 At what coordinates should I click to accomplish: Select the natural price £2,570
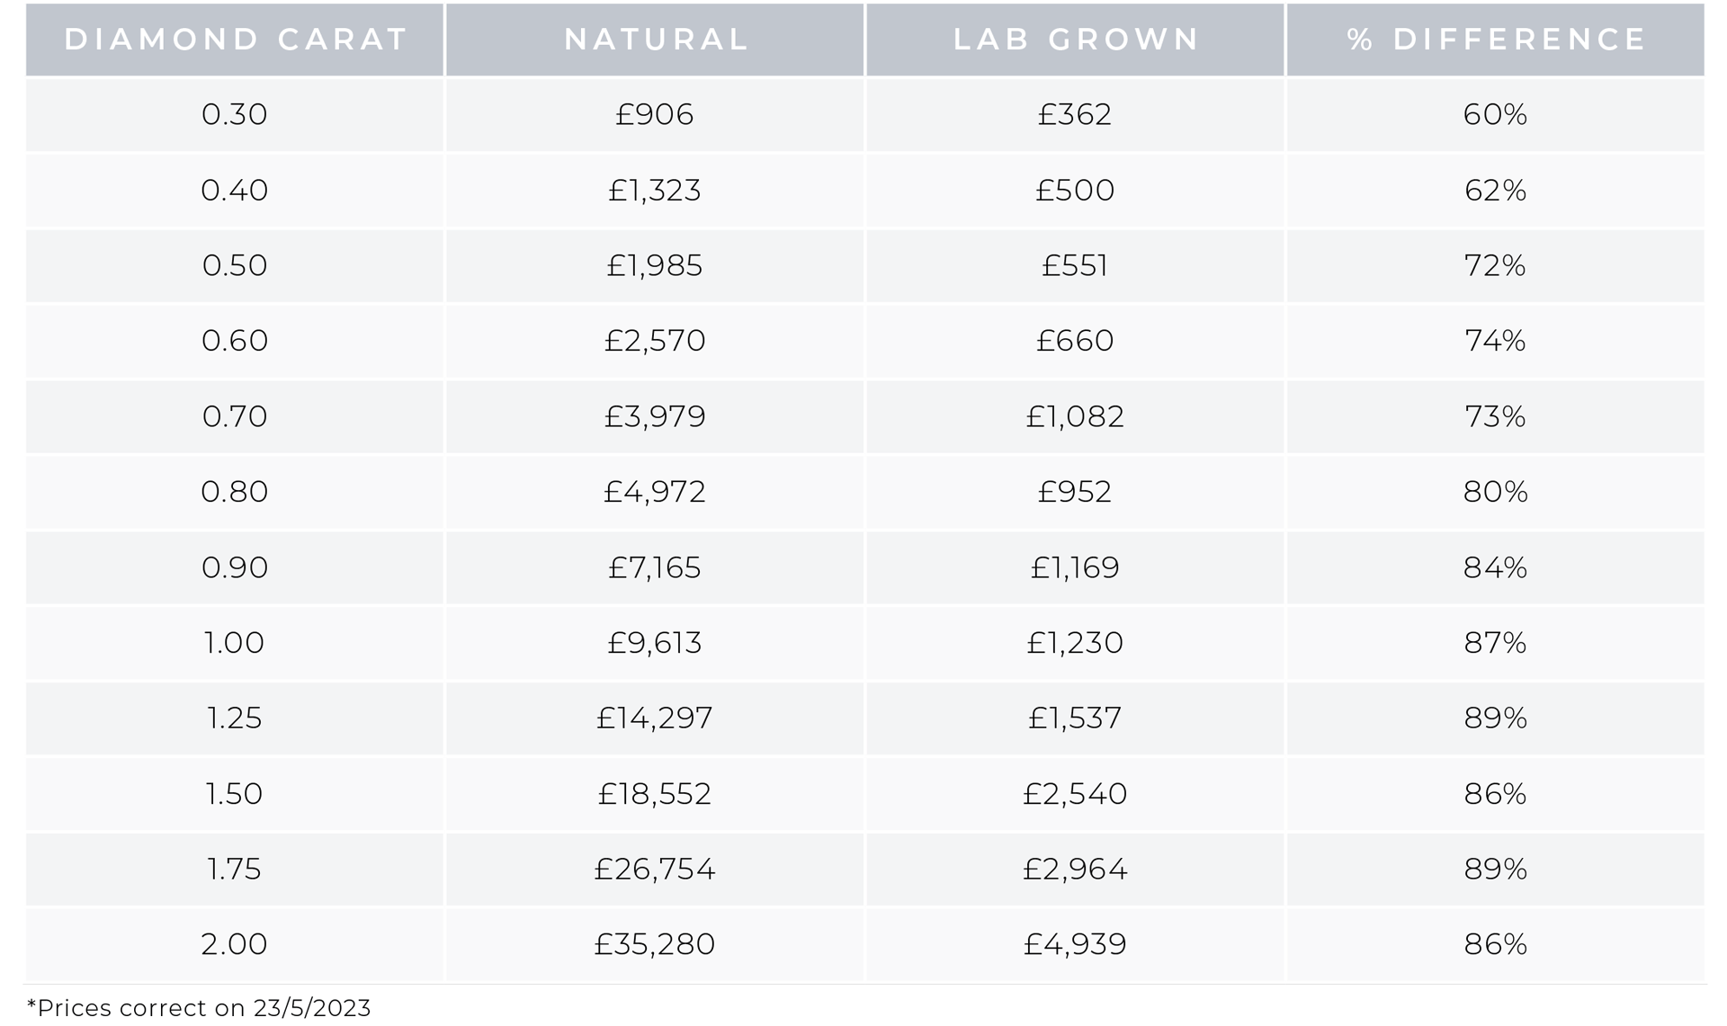pyautogui.click(x=655, y=342)
